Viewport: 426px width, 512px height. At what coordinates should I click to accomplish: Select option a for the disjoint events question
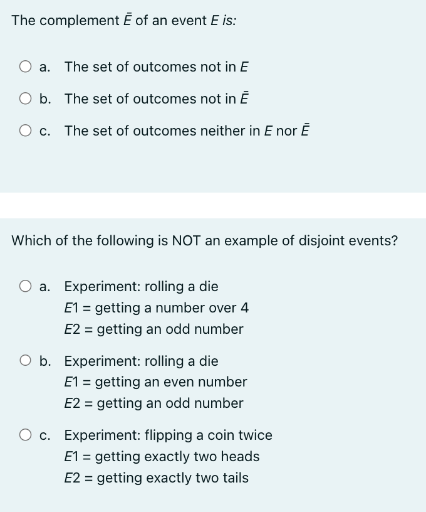click(25, 286)
